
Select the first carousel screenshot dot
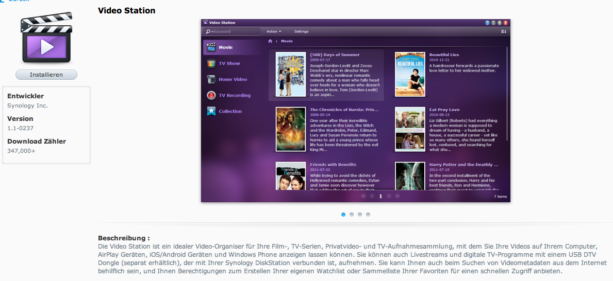click(x=343, y=214)
